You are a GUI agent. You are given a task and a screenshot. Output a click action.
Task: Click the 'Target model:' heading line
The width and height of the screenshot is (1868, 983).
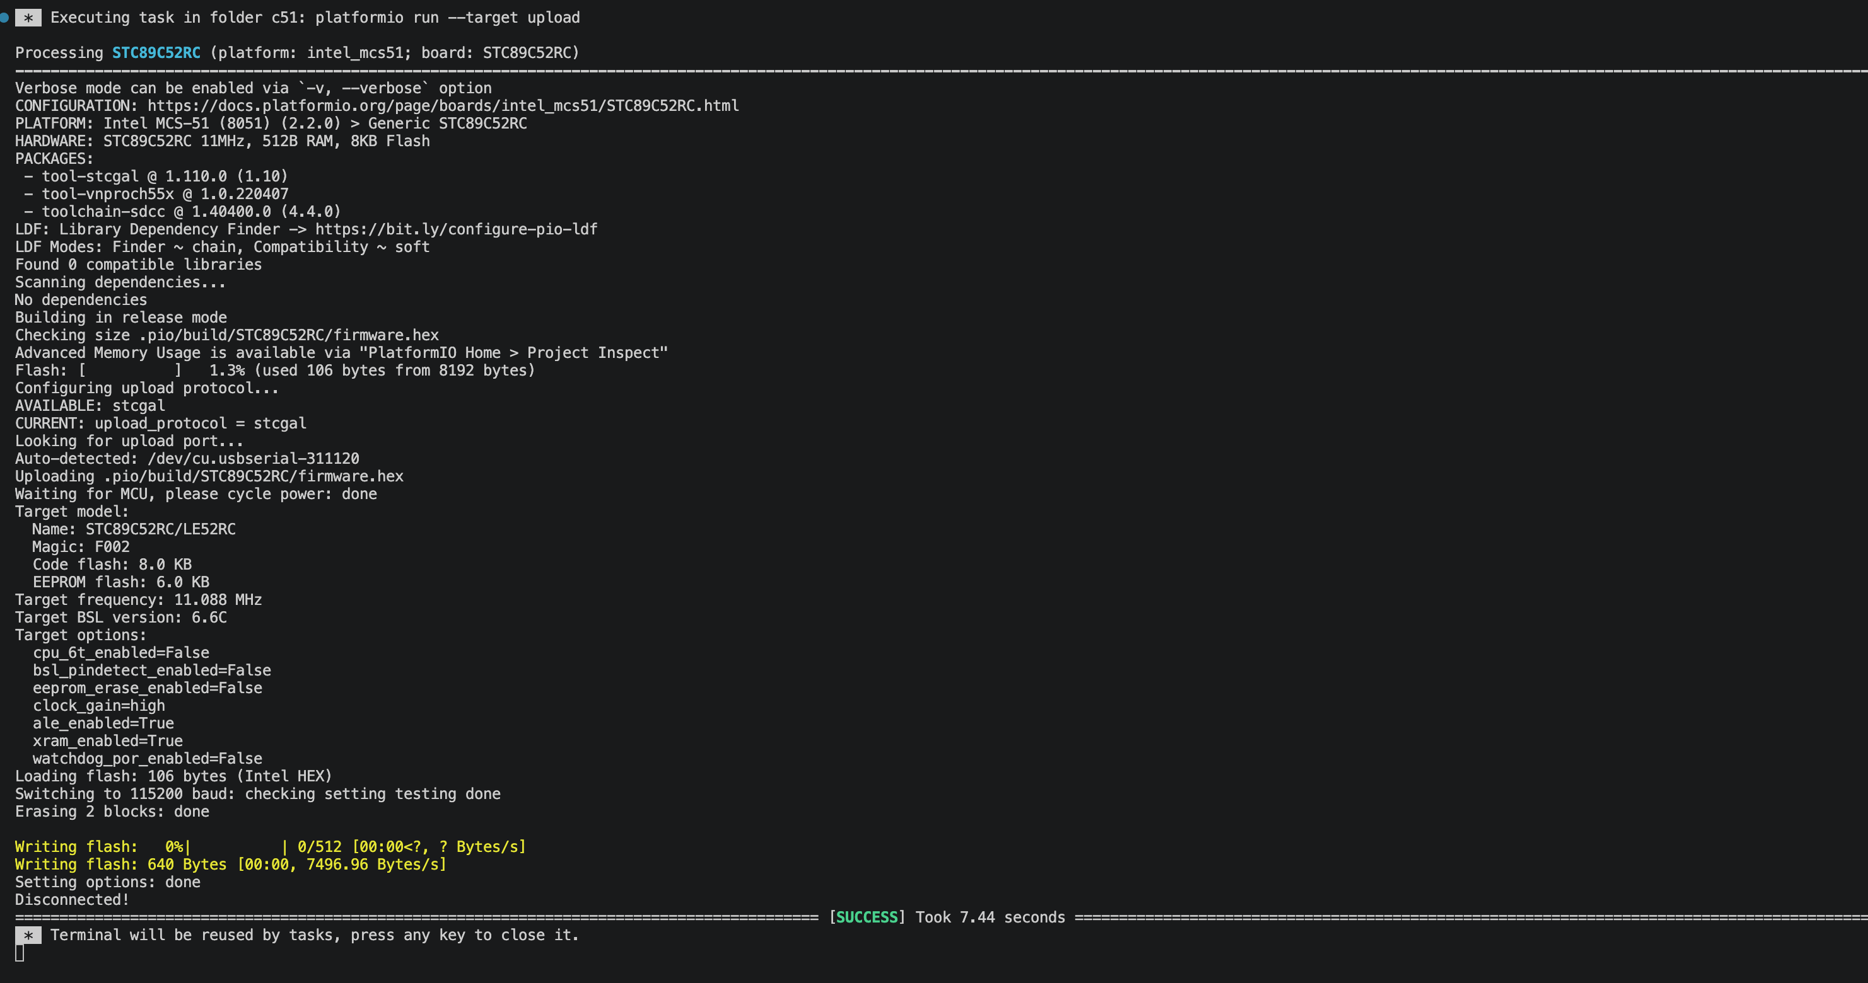point(72,512)
